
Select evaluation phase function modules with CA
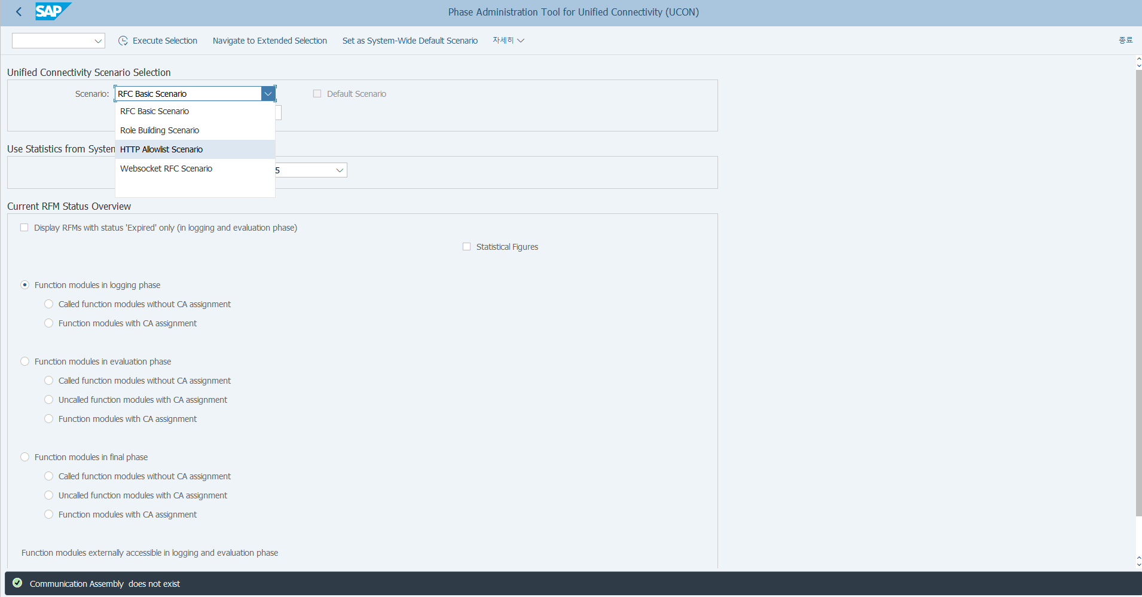49,419
